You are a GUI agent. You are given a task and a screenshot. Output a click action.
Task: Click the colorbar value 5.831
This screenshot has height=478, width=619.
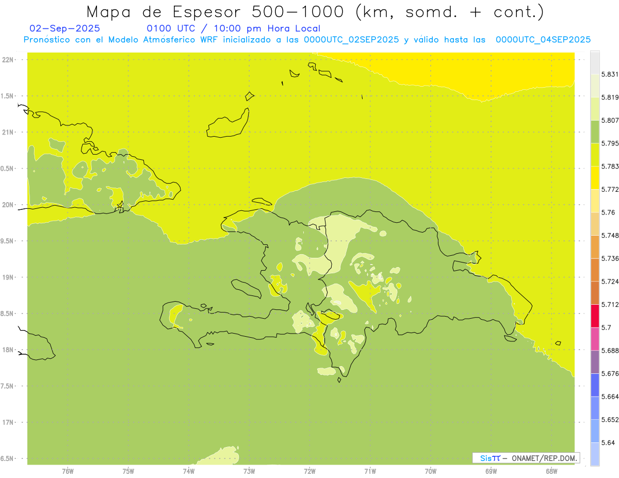[x=610, y=74]
